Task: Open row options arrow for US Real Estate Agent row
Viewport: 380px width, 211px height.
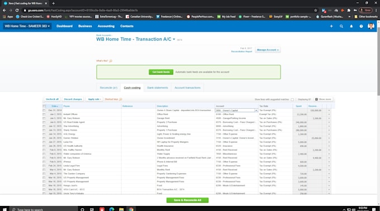Action: click(x=329, y=122)
